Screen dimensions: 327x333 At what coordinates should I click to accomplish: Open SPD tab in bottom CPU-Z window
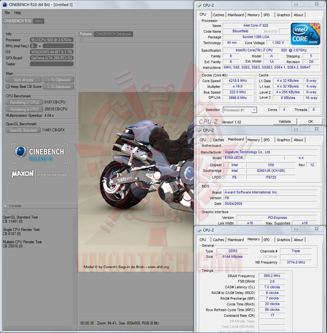(266, 240)
